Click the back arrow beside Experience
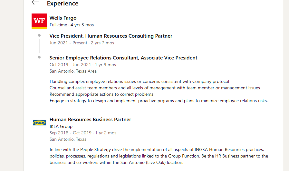The image size is (289, 171). pos(35,2)
